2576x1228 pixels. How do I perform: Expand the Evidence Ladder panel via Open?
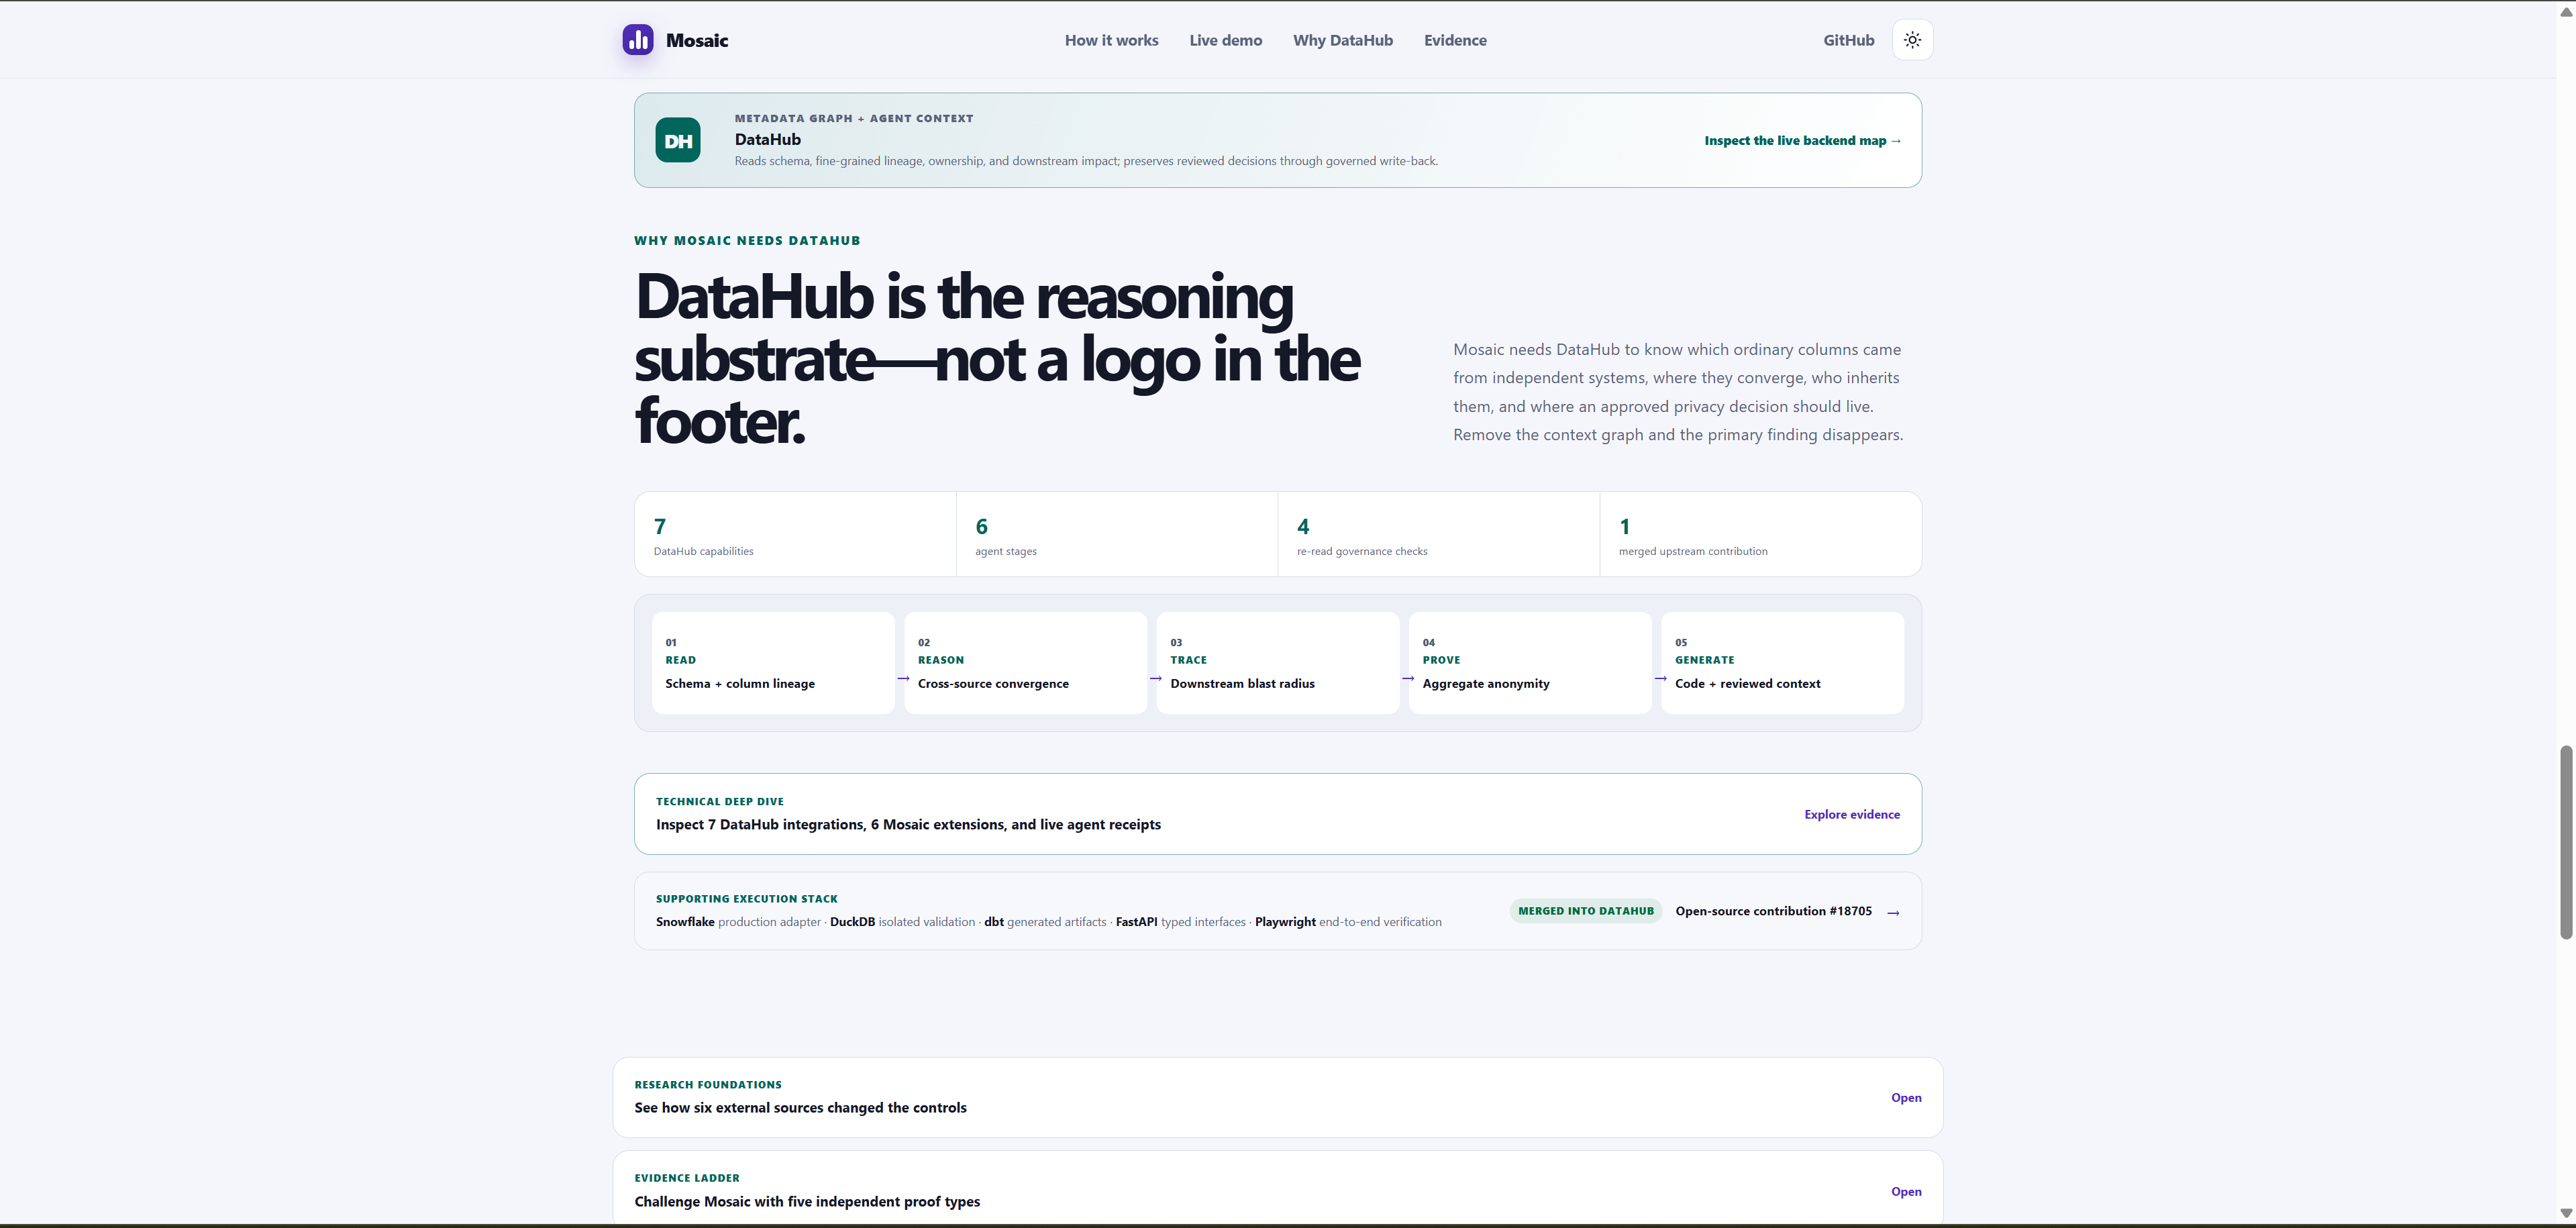point(1906,1191)
